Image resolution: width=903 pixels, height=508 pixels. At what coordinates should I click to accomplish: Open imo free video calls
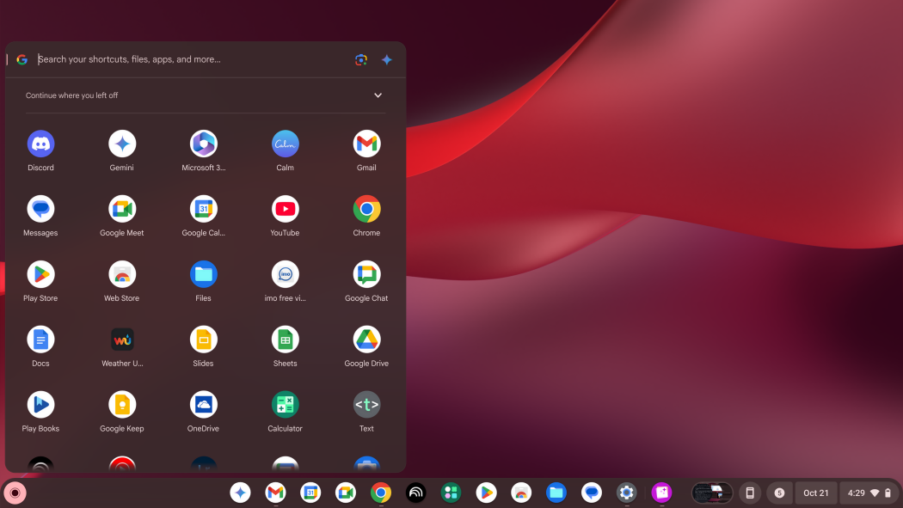285,273
